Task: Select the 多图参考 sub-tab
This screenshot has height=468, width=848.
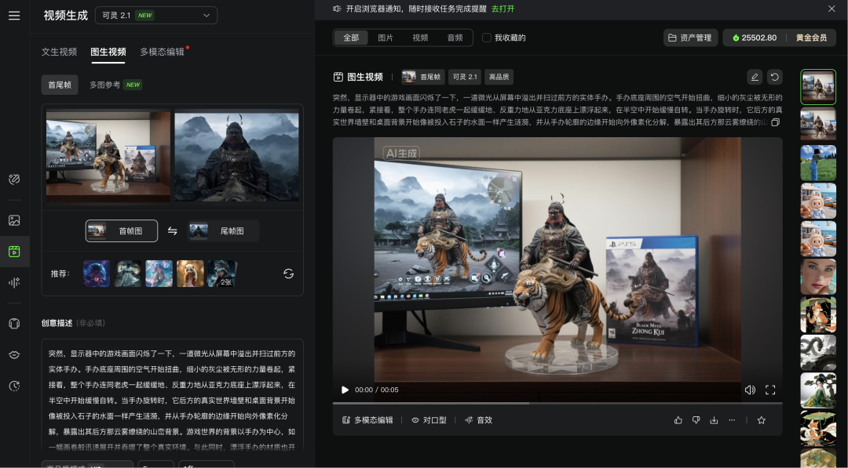Action: (115, 85)
